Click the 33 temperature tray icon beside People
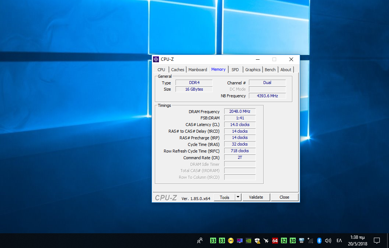The image size is (389, 248). (213, 241)
